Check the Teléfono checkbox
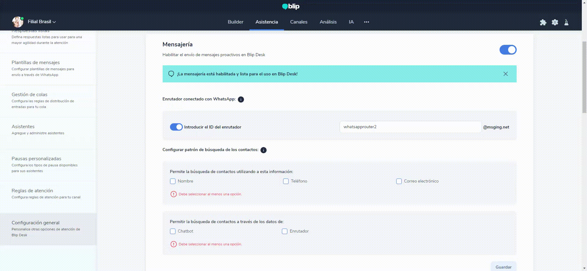Image resolution: width=587 pixels, height=271 pixels. (286, 181)
